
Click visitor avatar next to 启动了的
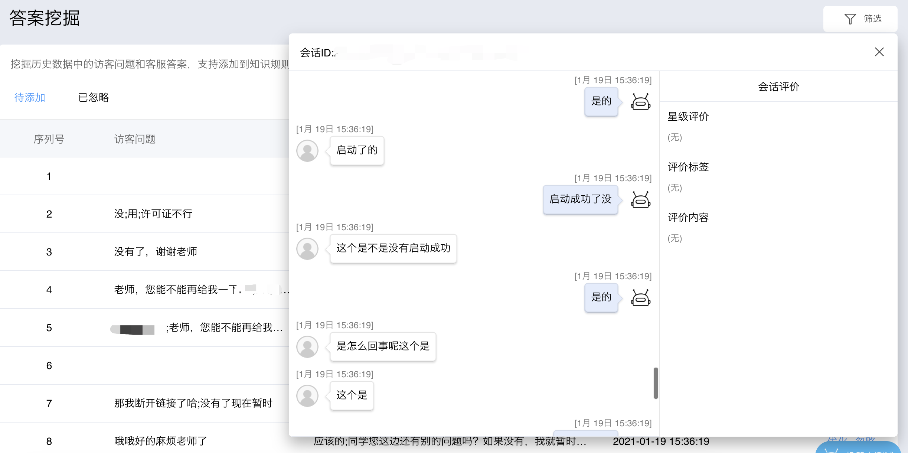point(307,151)
